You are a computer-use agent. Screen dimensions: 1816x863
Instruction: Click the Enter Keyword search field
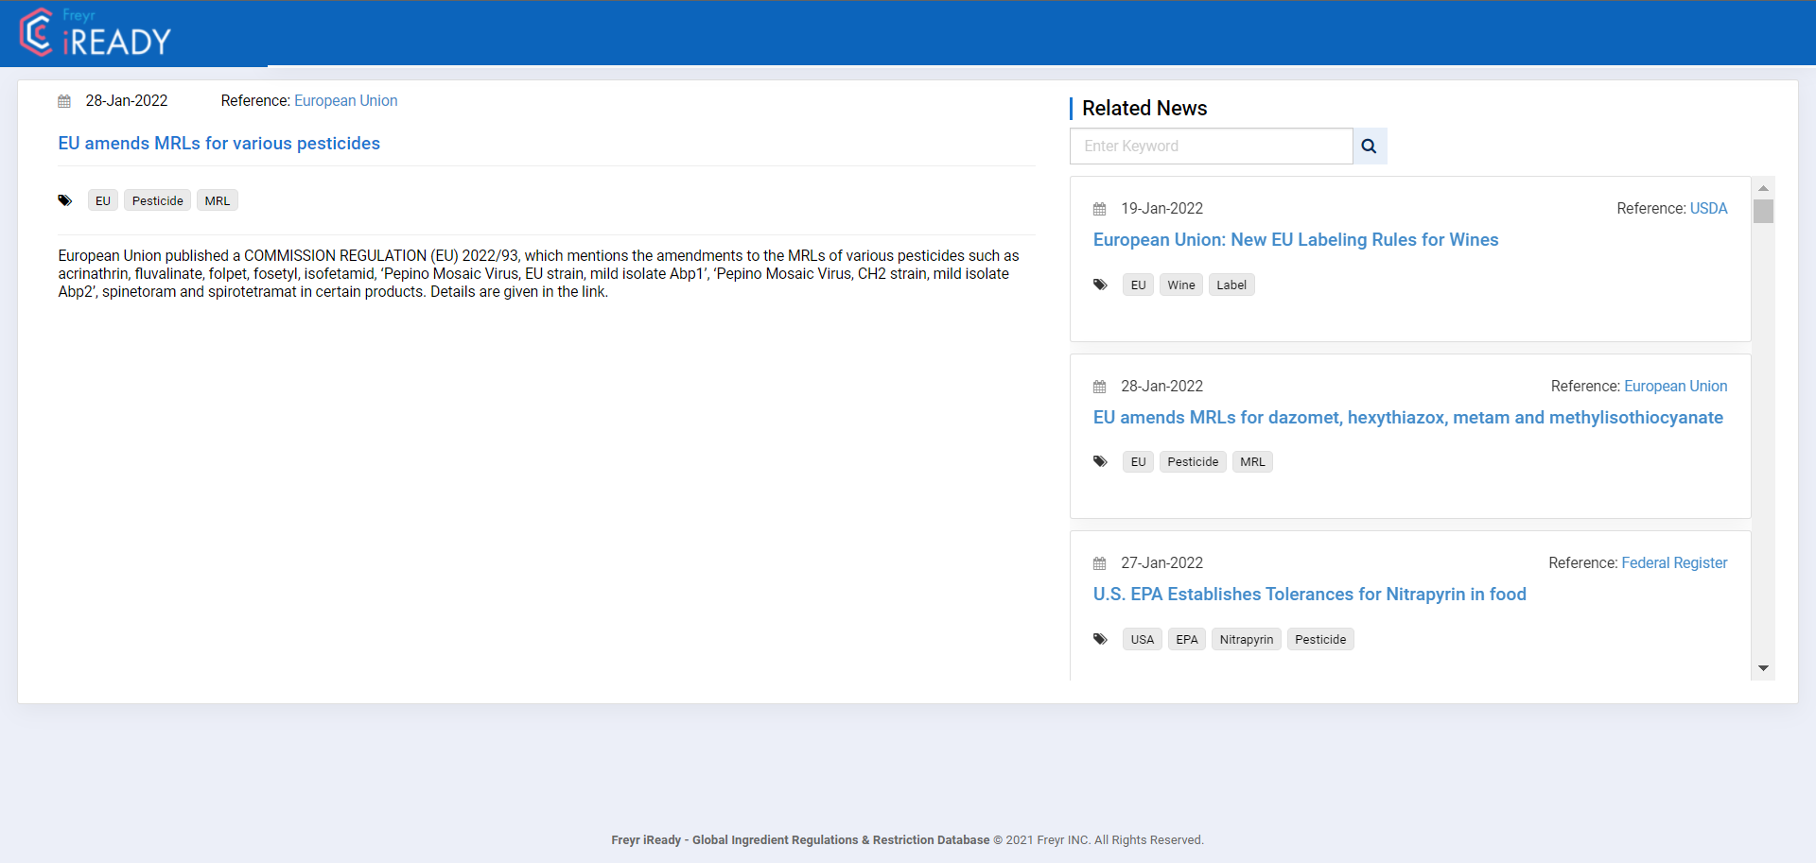pos(1211,146)
